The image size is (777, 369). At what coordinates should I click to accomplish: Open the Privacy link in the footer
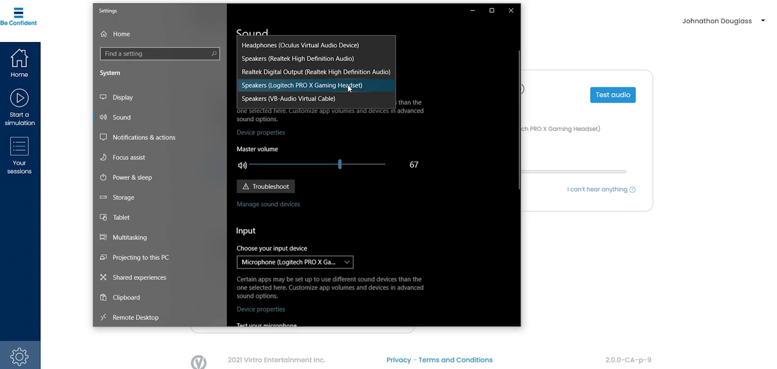click(x=398, y=360)
